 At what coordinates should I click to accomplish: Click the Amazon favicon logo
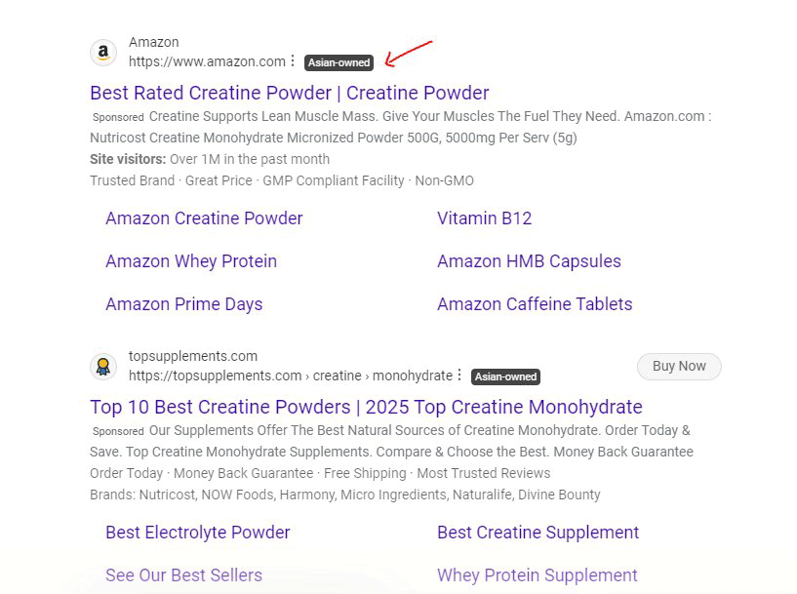point(103,53)
